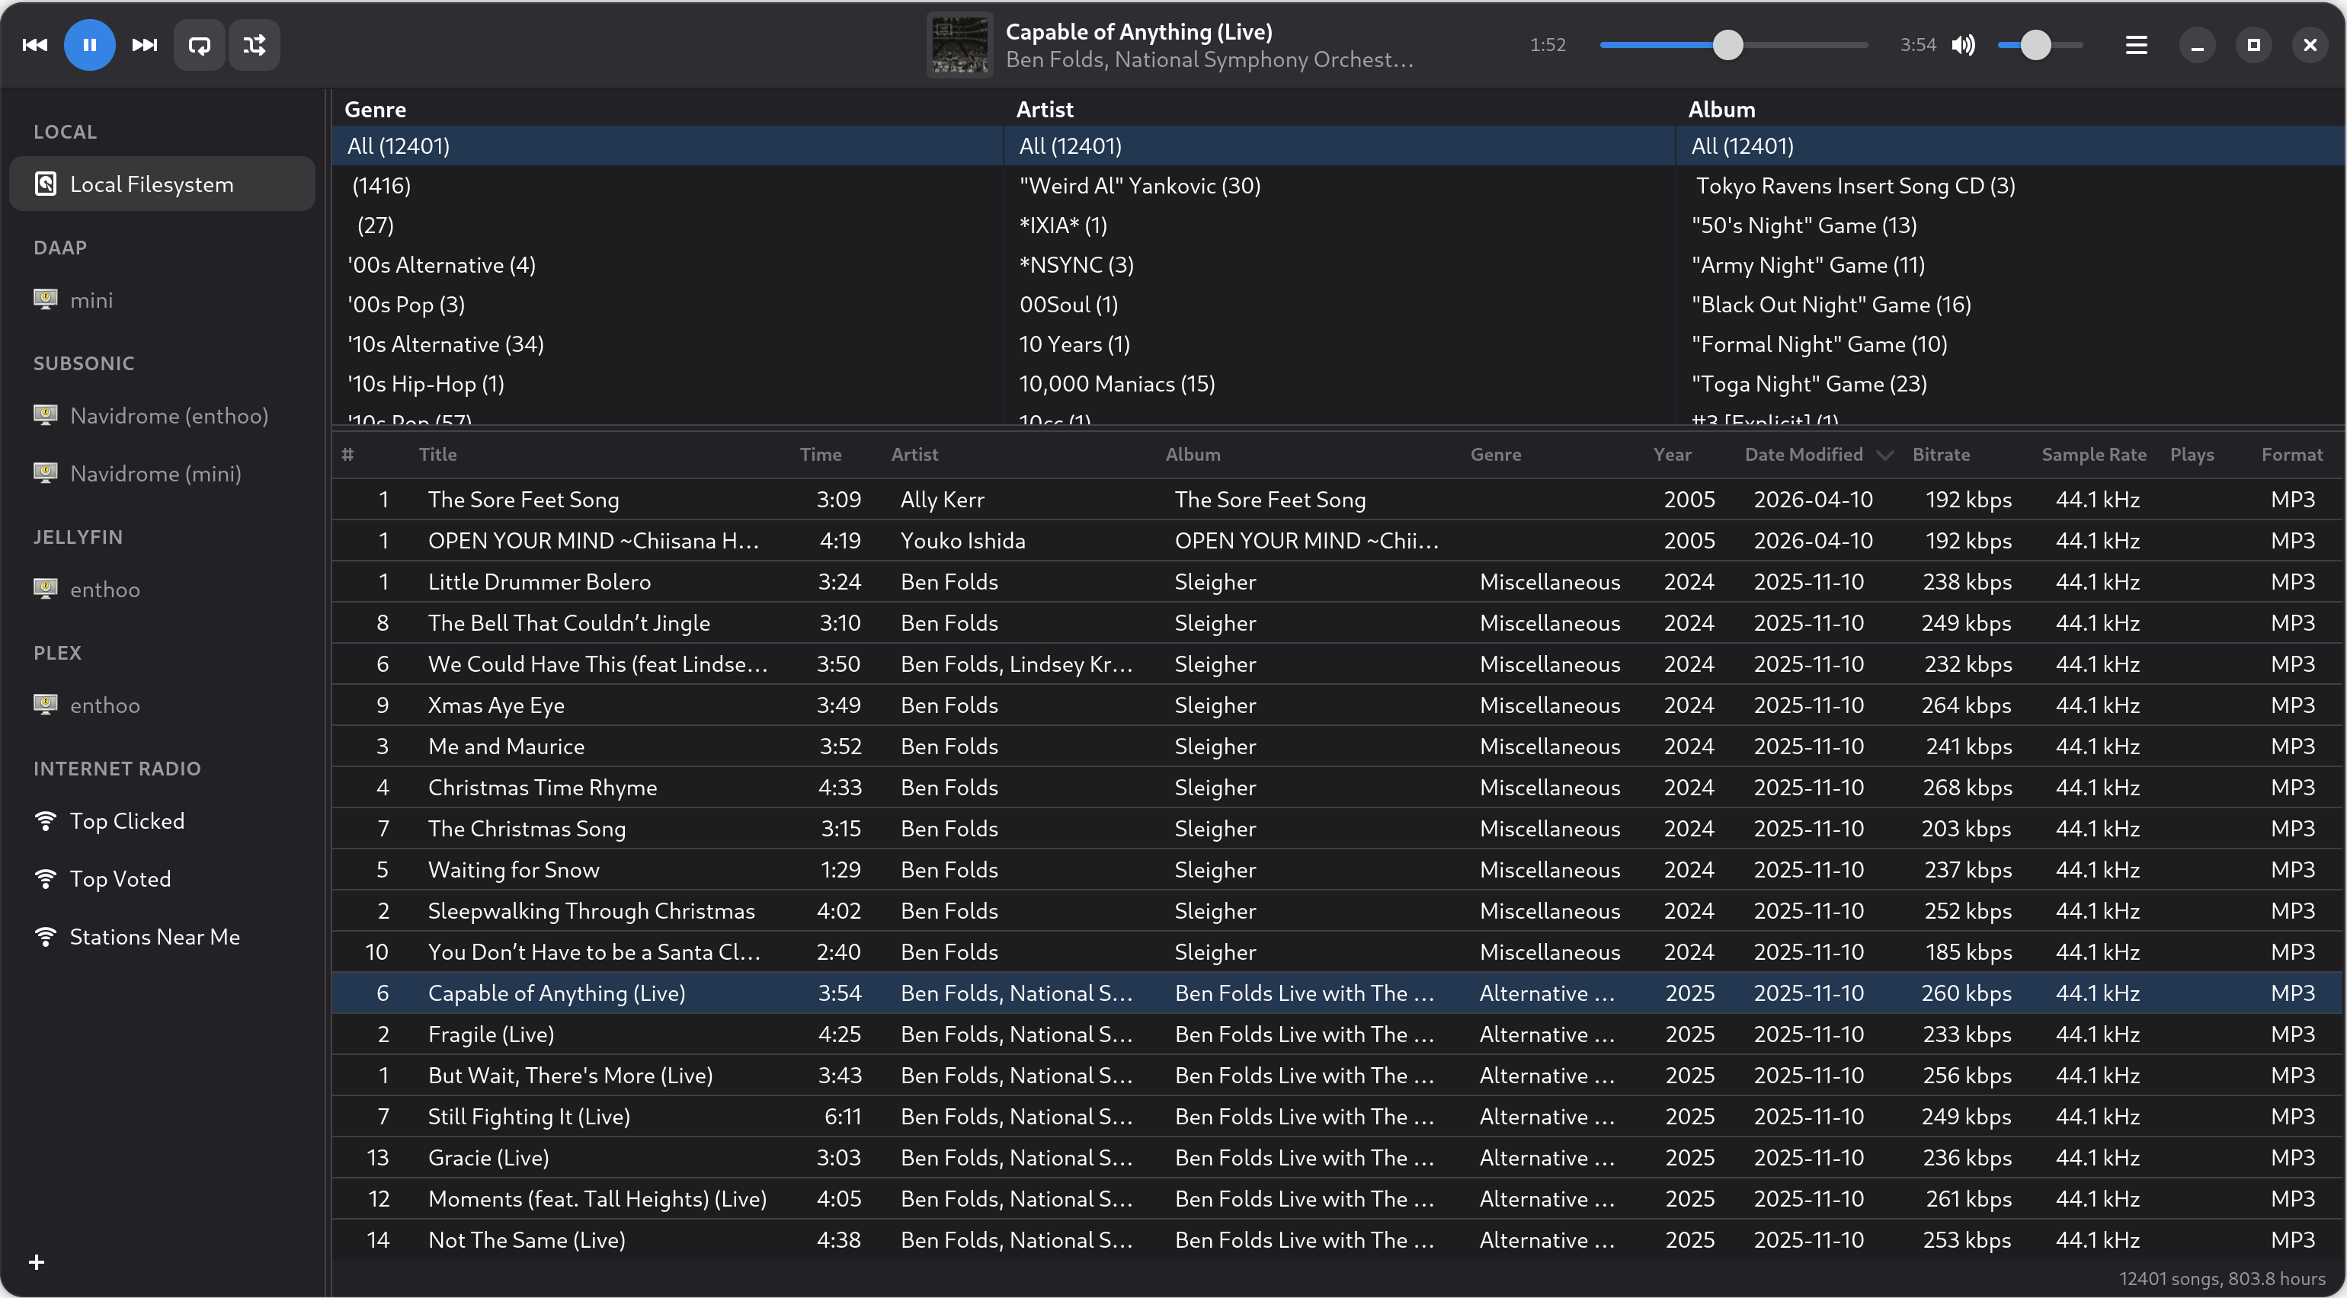2347x1298 pixels.
Task: Open the enthoo Jellyfin server
Action: tap(162, 590)
